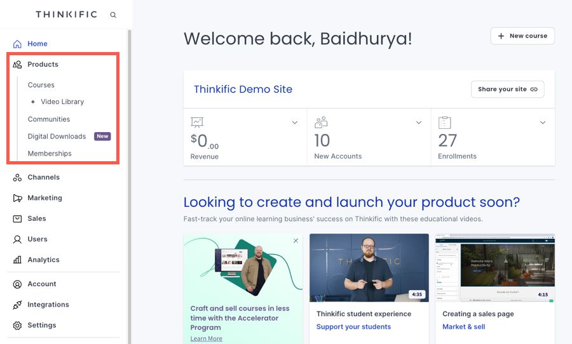Open the Memberships sidebar item
572x344 pixels.
pos(50,154)
